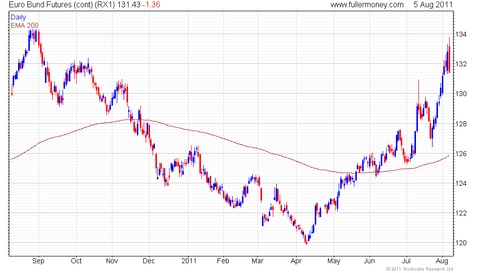Click the blue 'Daily' legend label
This screenshot has height=273, width=479.
tap(19, 18)
